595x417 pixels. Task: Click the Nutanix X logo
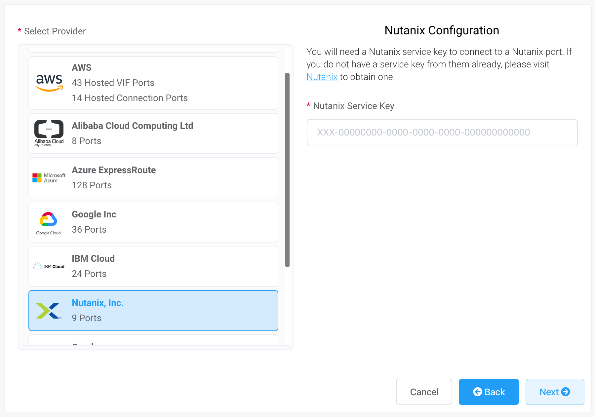[49, 311]
